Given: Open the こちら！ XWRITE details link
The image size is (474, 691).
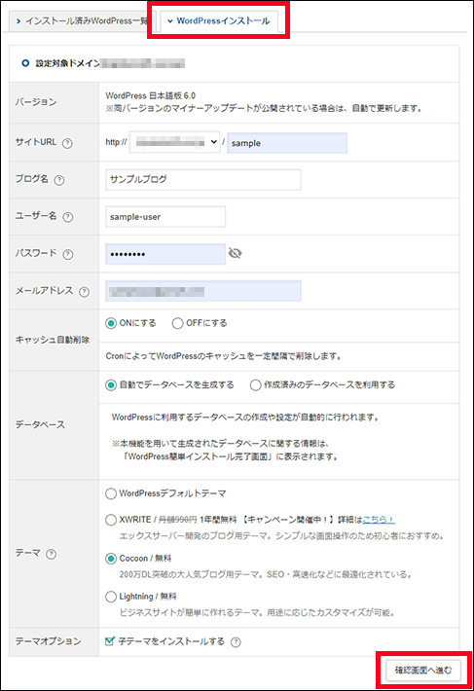Looking at the screenshot, I should coord(378,520).
